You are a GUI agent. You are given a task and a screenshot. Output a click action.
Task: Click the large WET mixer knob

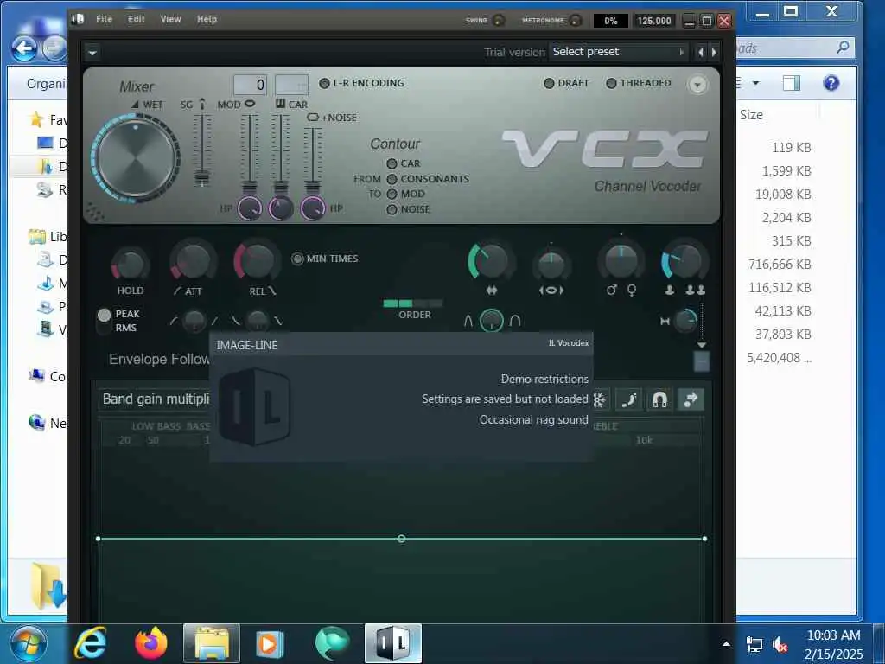[x=136, y=158]
